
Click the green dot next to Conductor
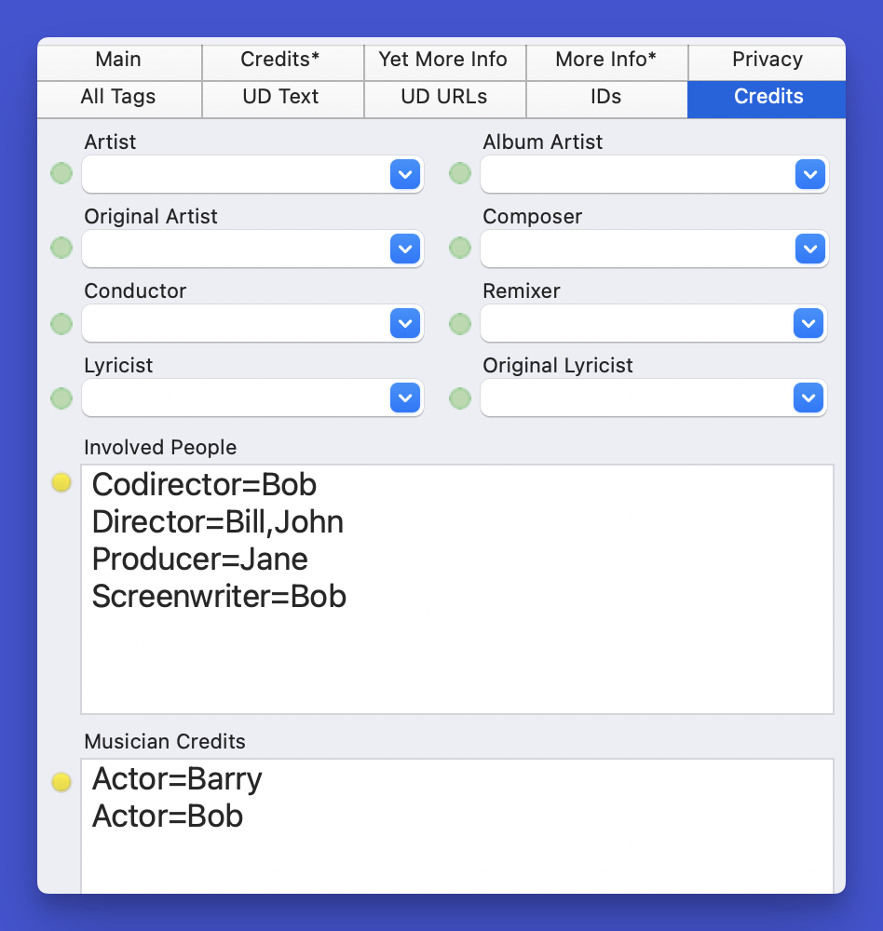61,323
